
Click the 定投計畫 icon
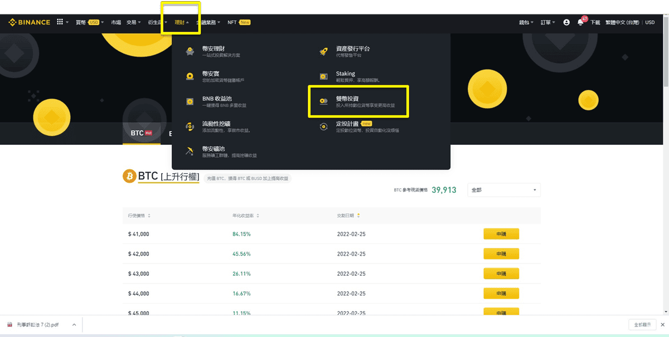click(x=323, y=126)
